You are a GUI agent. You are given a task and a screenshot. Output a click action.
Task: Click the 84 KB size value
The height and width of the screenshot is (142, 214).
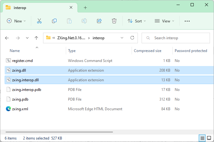coord(166,109)
